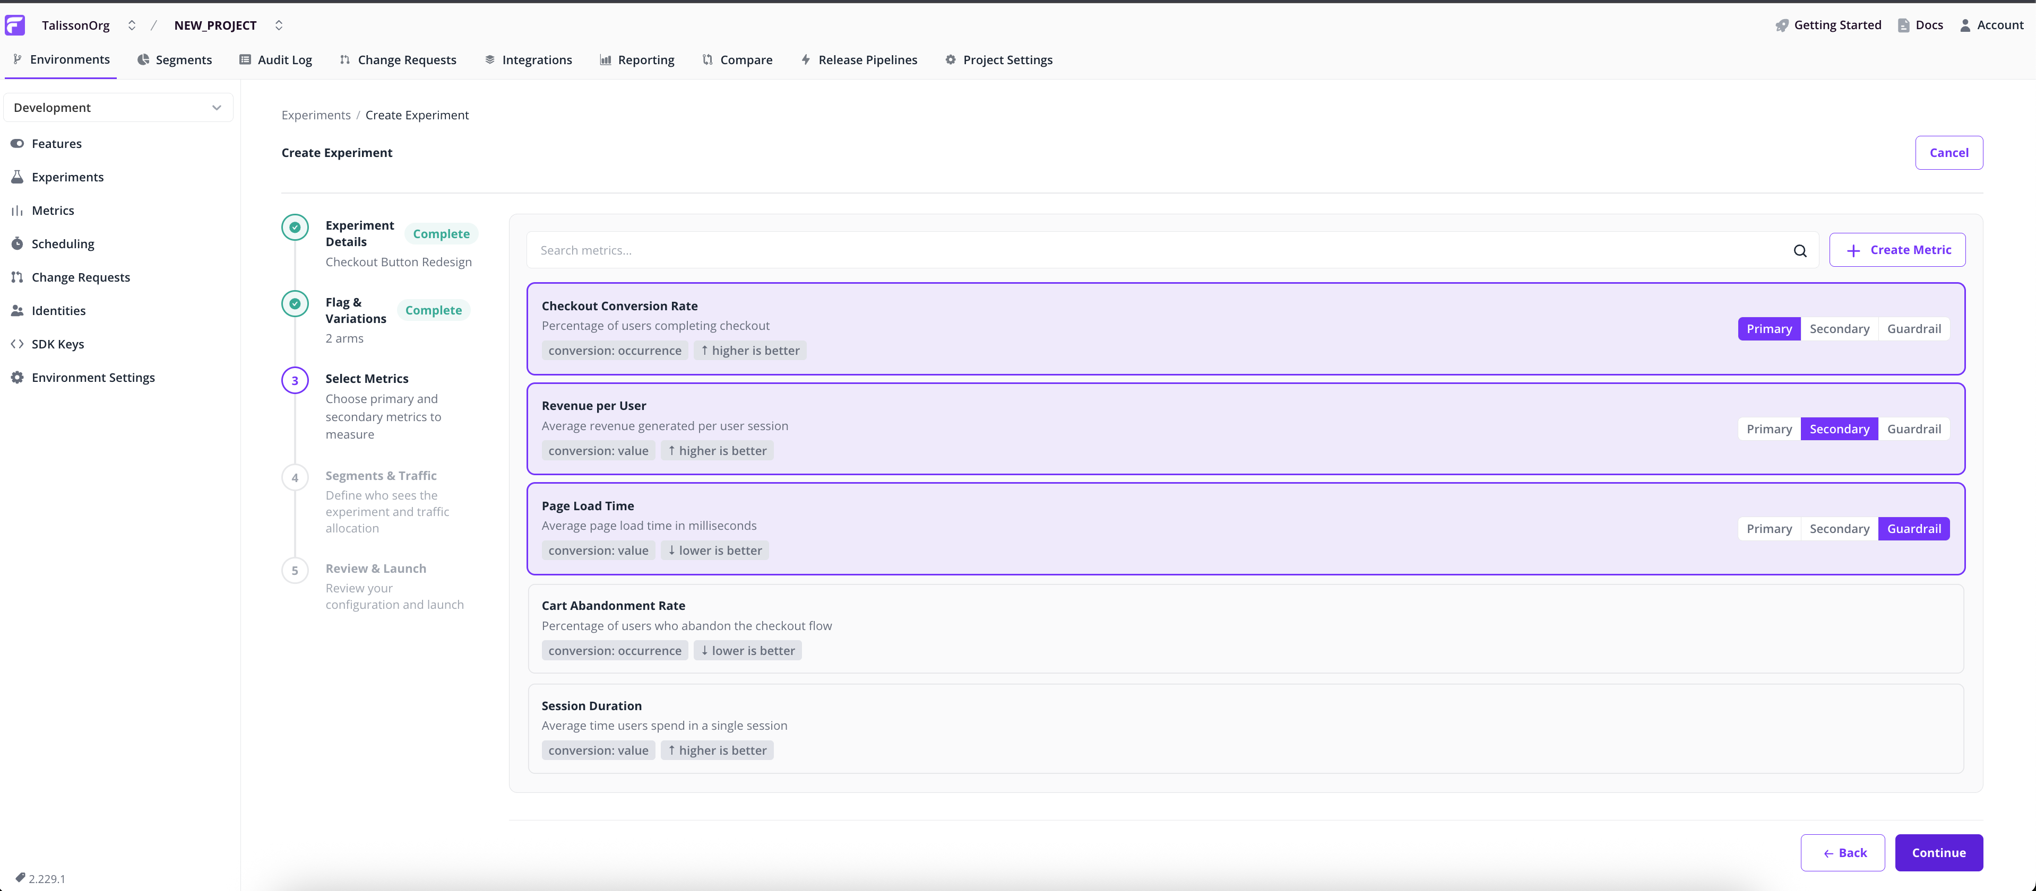
Task: Open the Development environment selector
Action: point(118,107)
